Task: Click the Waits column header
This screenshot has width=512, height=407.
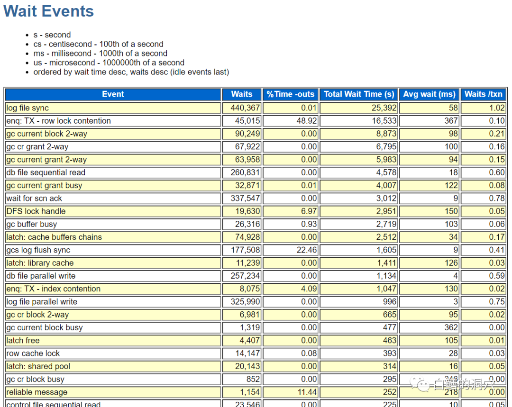Action: pos(242,94)
